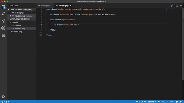Screen dimensions: 184x103
Task: Open the Extensions view in activity bar
Action: (x=3, y=35)
